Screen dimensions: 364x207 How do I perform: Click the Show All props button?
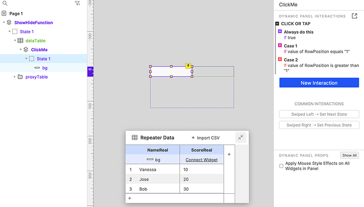pos(349,155)
